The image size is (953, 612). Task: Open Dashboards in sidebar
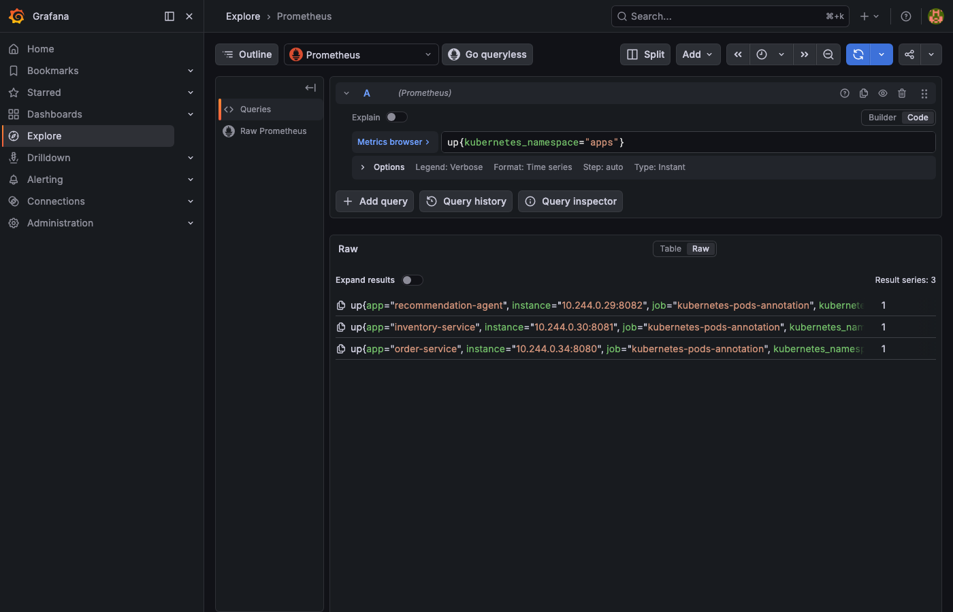click(x=54, y=114)
